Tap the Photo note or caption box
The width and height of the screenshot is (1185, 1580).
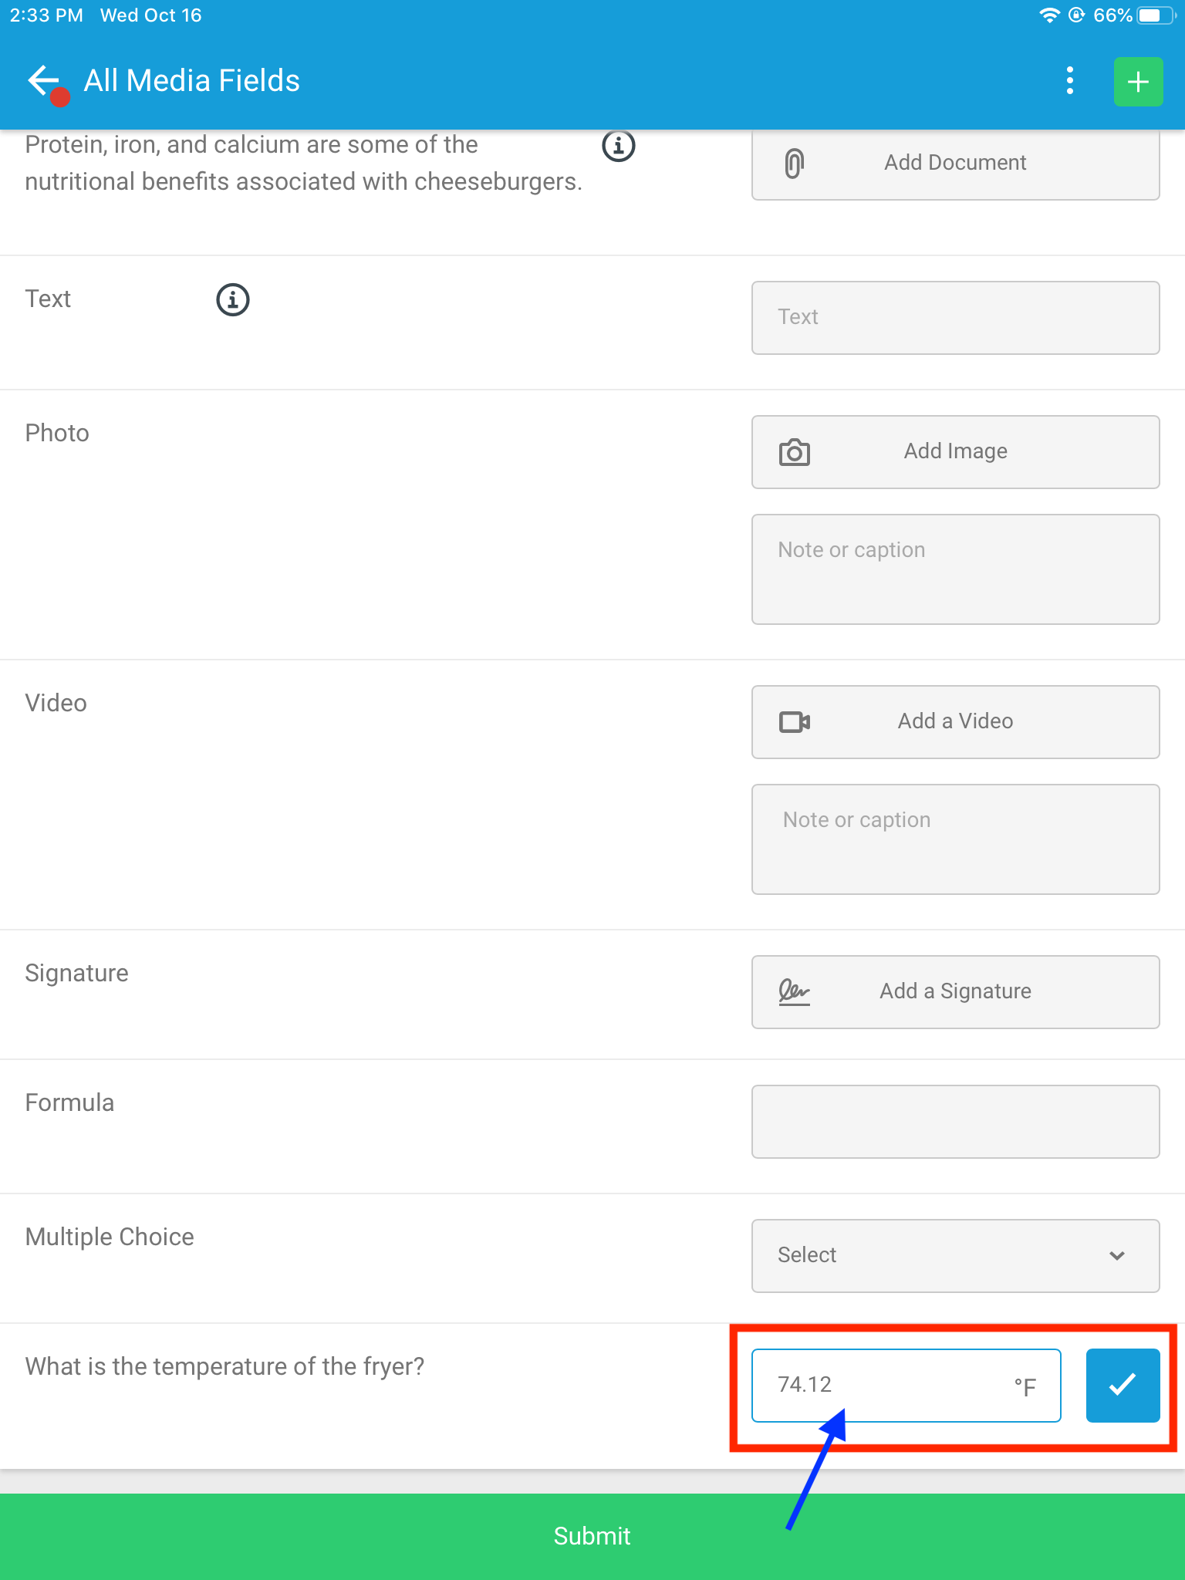(x=955, y=569)
